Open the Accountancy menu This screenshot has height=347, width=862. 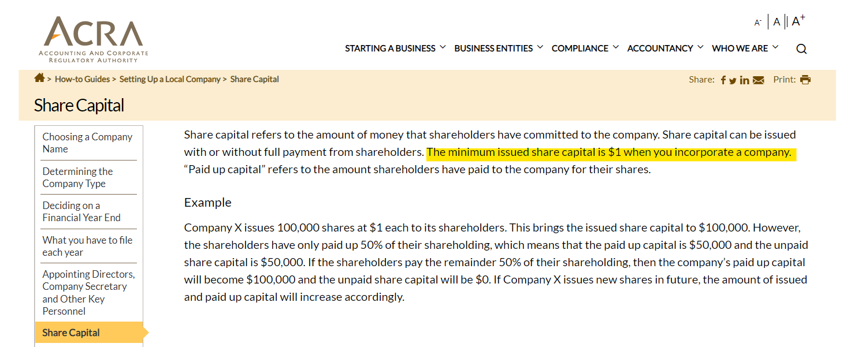click(665, 48)
